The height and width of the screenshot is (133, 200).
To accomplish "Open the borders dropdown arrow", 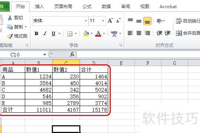I will (76, 34).
